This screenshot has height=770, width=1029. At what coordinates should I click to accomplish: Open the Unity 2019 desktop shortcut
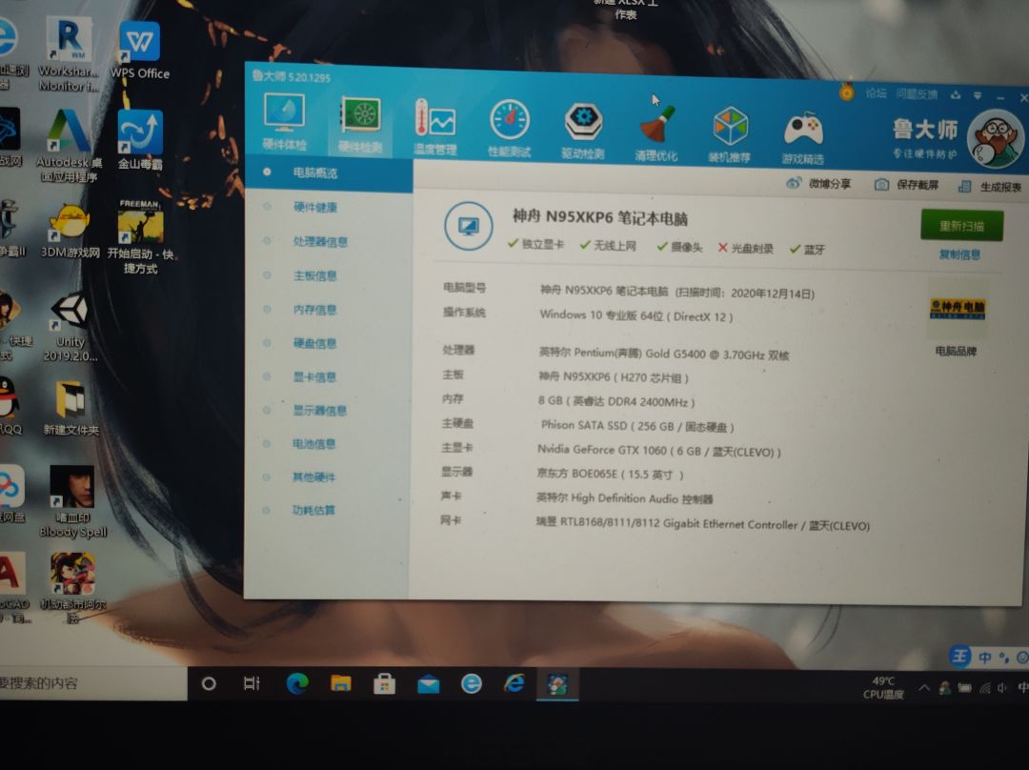click(x=71, y=327)
